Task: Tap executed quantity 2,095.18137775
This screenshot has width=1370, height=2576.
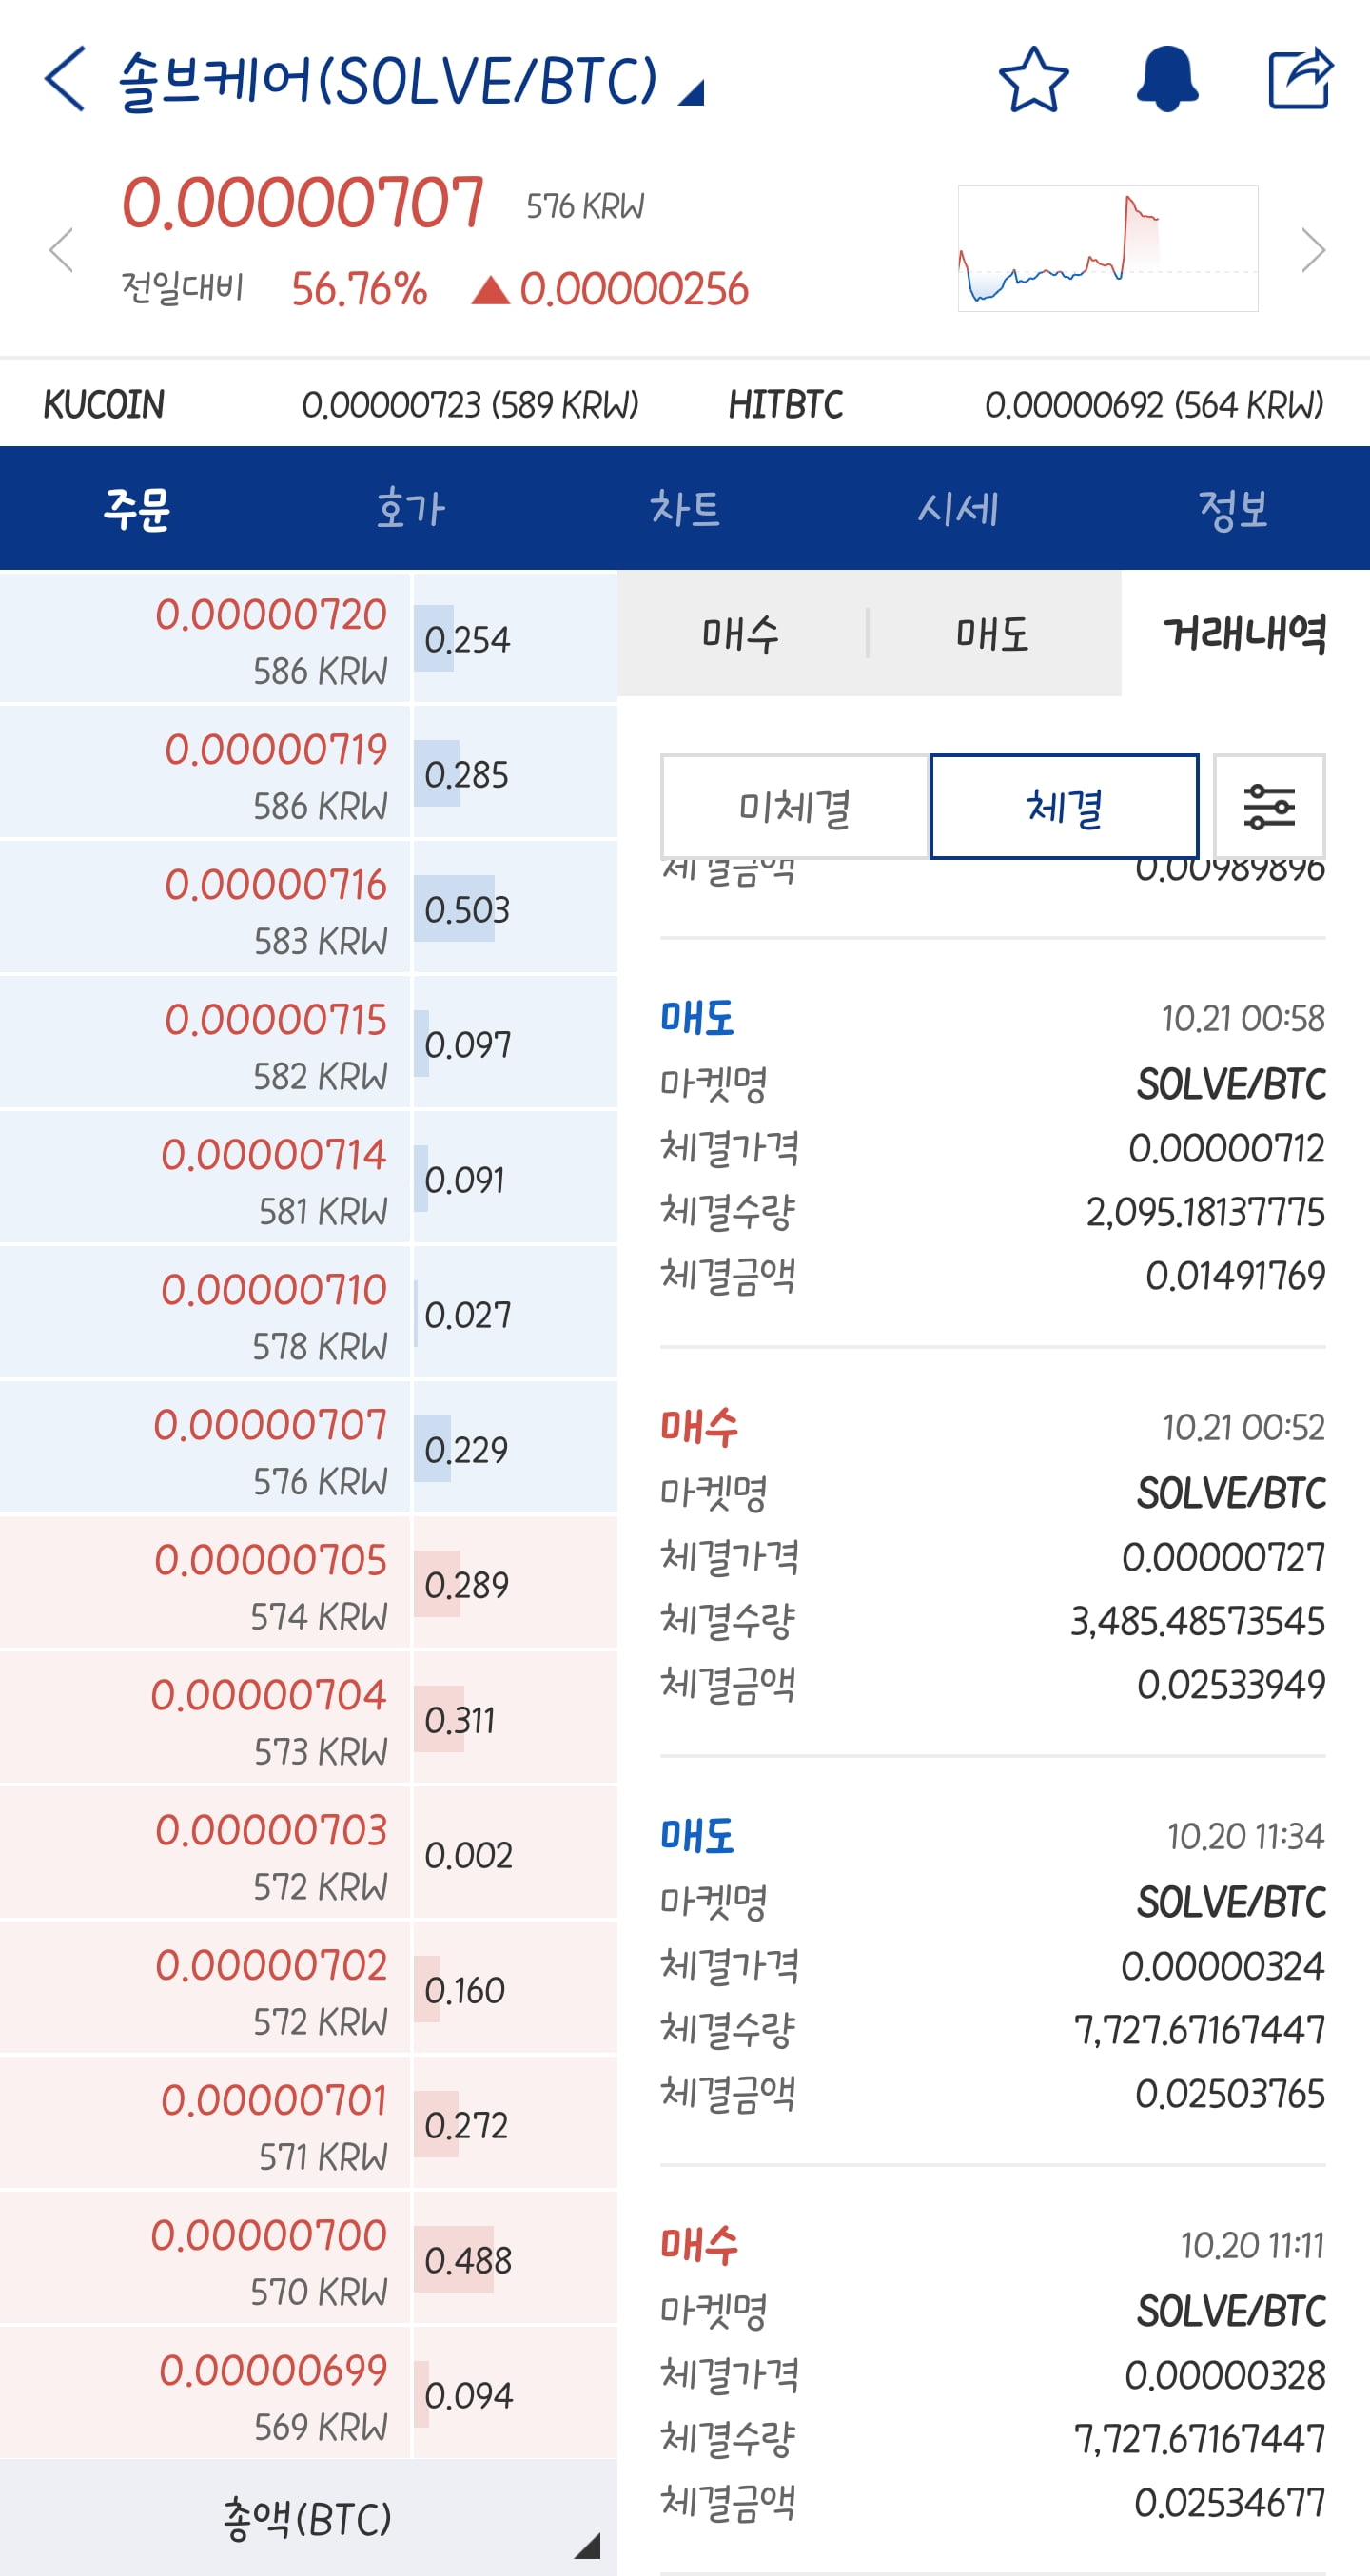Action: coord(1206,1212)
